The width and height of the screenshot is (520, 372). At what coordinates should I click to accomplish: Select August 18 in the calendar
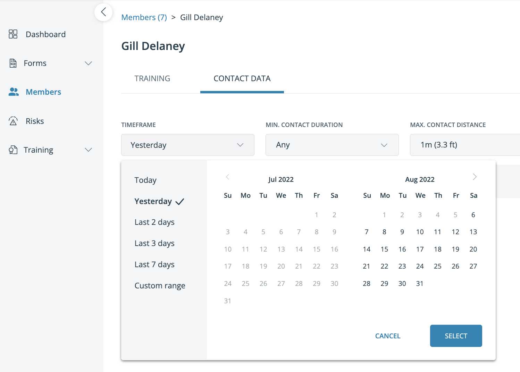click(438, 249)
